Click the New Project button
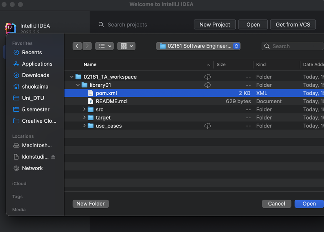This screenshot has height=232, width=324. tap(215, 25)
